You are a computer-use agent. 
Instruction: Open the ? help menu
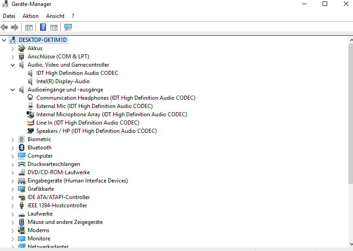click(x=73, y=16)
